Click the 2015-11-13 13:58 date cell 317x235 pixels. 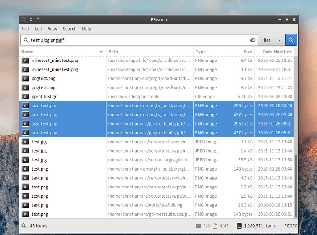[275, 160]
